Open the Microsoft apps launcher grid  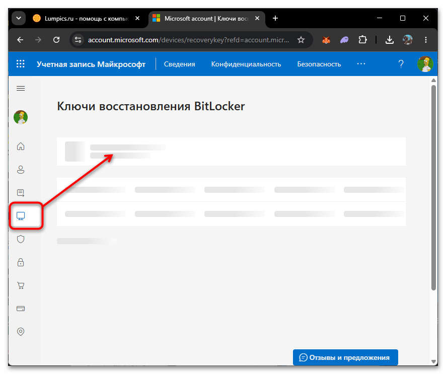(21, 64)
